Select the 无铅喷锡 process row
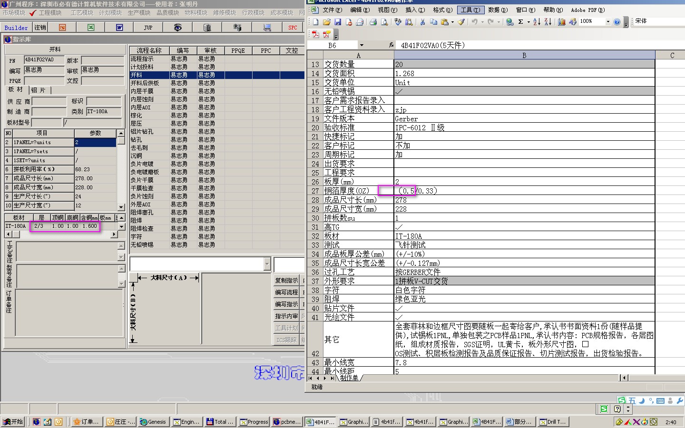685x428 pixels. pyautogui.click(x=217, y=244)
